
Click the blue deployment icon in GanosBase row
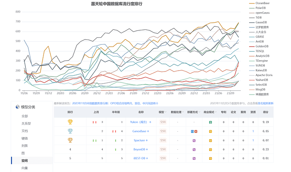(x=192, y=131)
